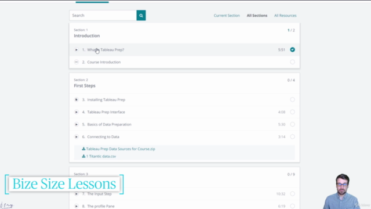Click the 10:32 lesson duration
The width and height of the screenshot is (371, 209).
(281, 194)
